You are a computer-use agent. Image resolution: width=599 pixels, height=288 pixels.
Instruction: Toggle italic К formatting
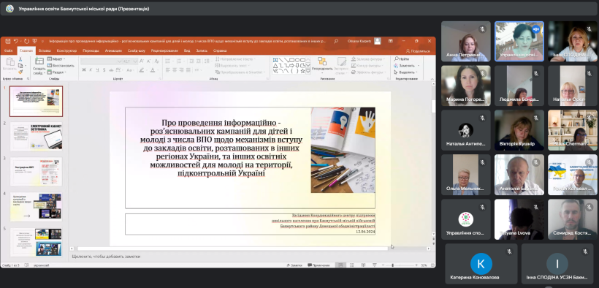pyautogui.click(x=91, y=70)
